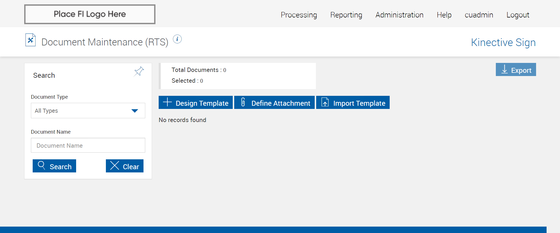
Task: Open the Reporting menu
Action: [x=346, y=15]
